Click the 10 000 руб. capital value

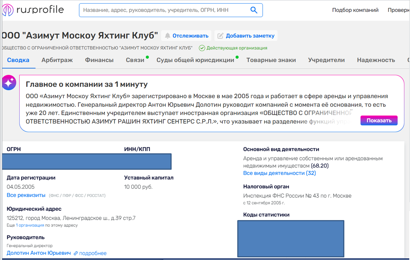(138, 187)
